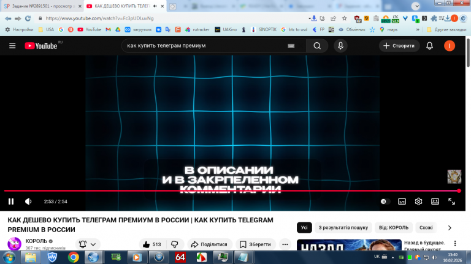Dislike the video
471x264 pixels.
[x=175, y=244]
